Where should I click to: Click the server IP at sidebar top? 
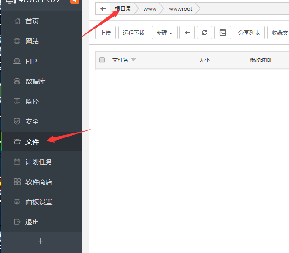click(x=40, y=1)
